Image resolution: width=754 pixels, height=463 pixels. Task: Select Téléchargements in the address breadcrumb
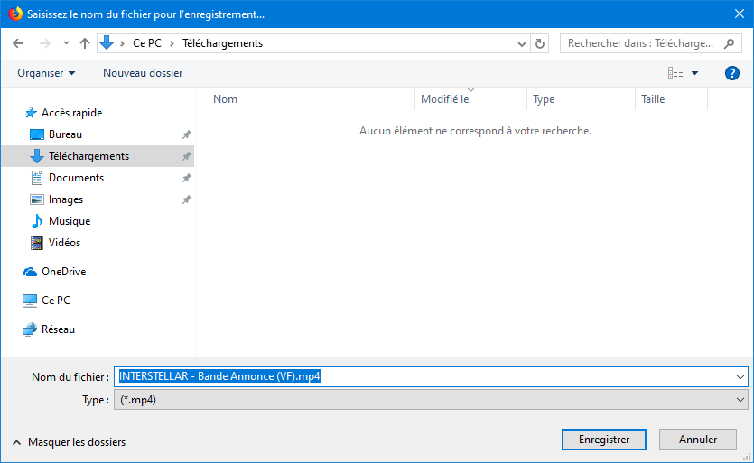click(x=223, y=43)
